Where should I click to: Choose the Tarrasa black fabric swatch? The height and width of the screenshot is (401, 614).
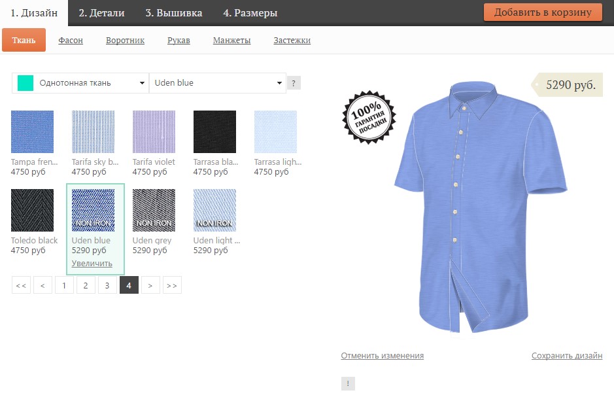click(214, 131)
